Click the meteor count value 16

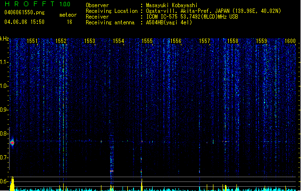click(69, 22)
